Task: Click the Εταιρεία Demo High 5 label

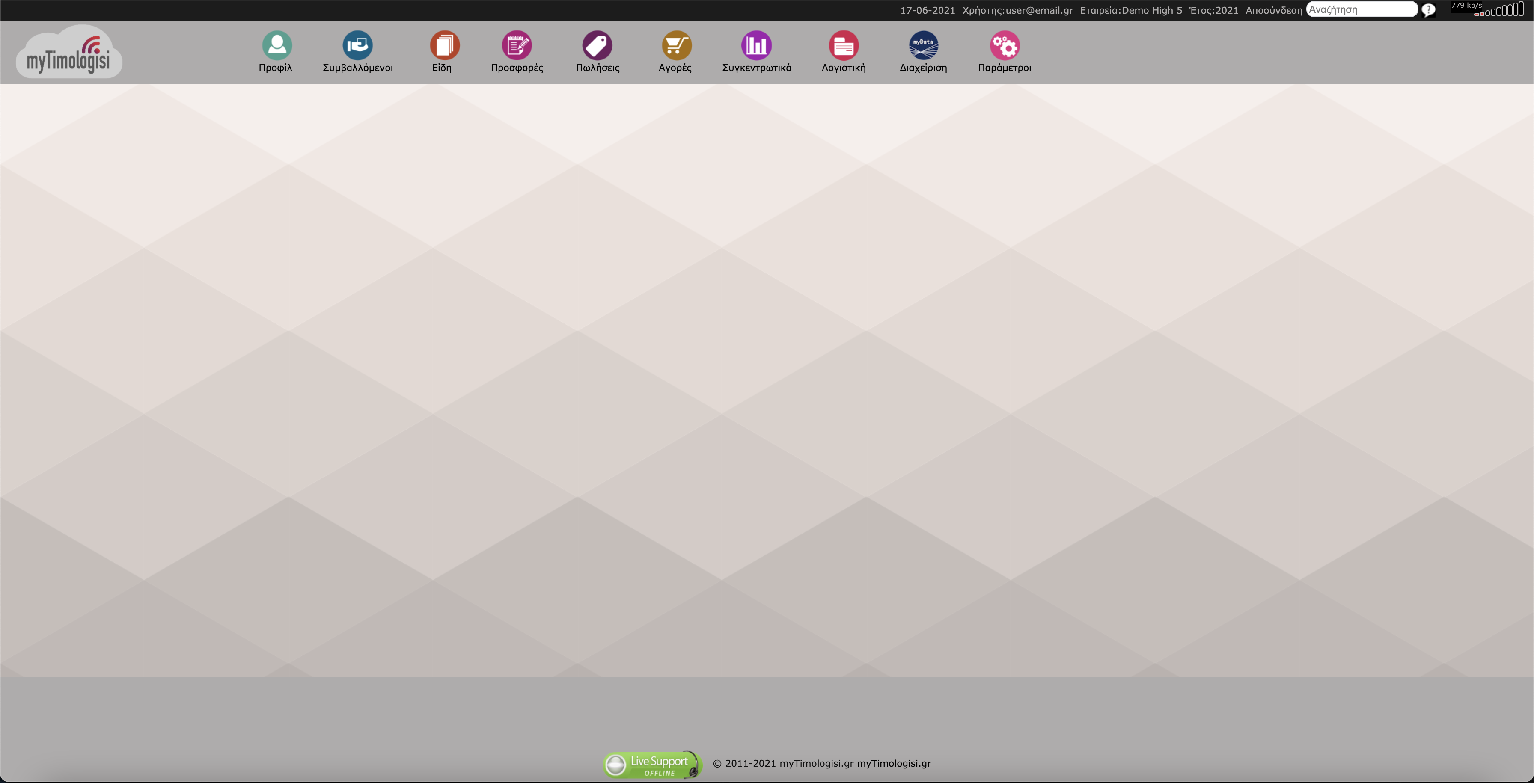Action: [x=1130, y=10]
